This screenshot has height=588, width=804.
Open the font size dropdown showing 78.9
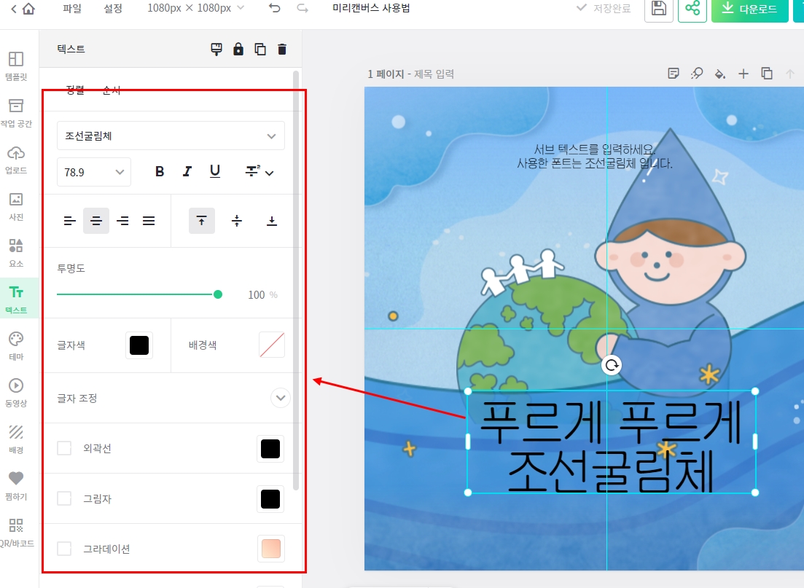click(x=93, y=172)
